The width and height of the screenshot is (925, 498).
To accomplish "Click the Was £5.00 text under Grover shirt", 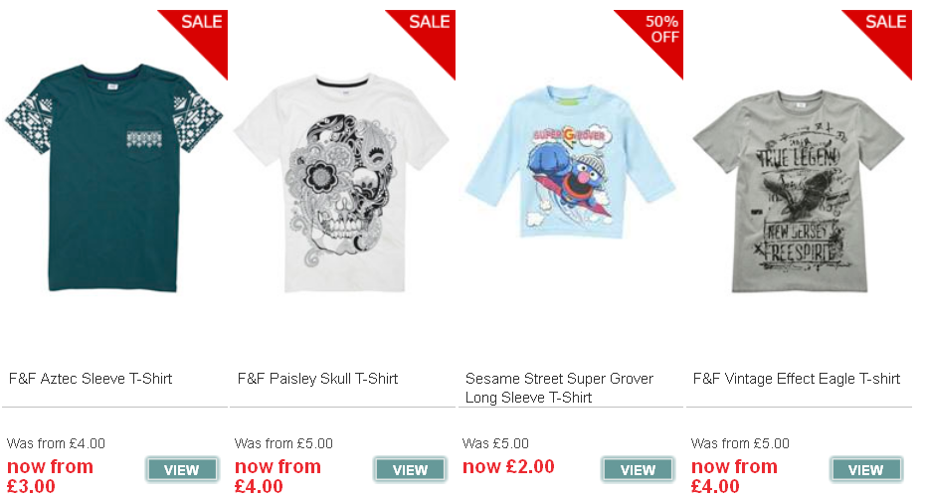I will click(x=495, y=443).
